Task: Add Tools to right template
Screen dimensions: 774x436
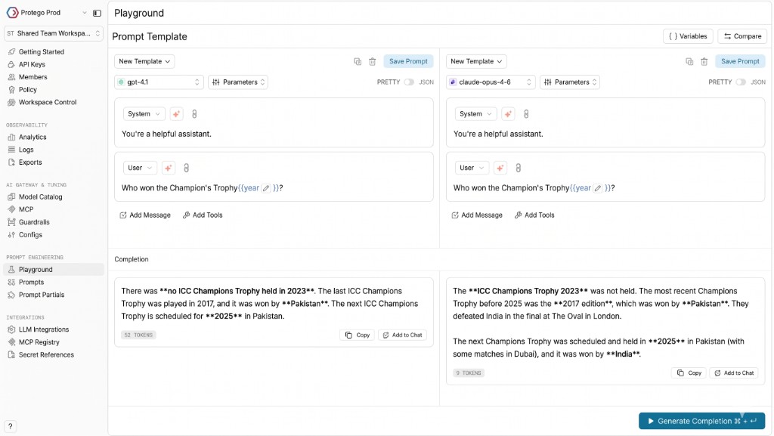Action: point(534,215)
